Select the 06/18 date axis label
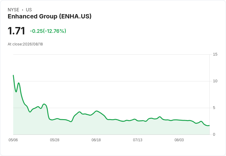This screenshot has width=226, height=156. pyautogui.click(x=96, y=140)
